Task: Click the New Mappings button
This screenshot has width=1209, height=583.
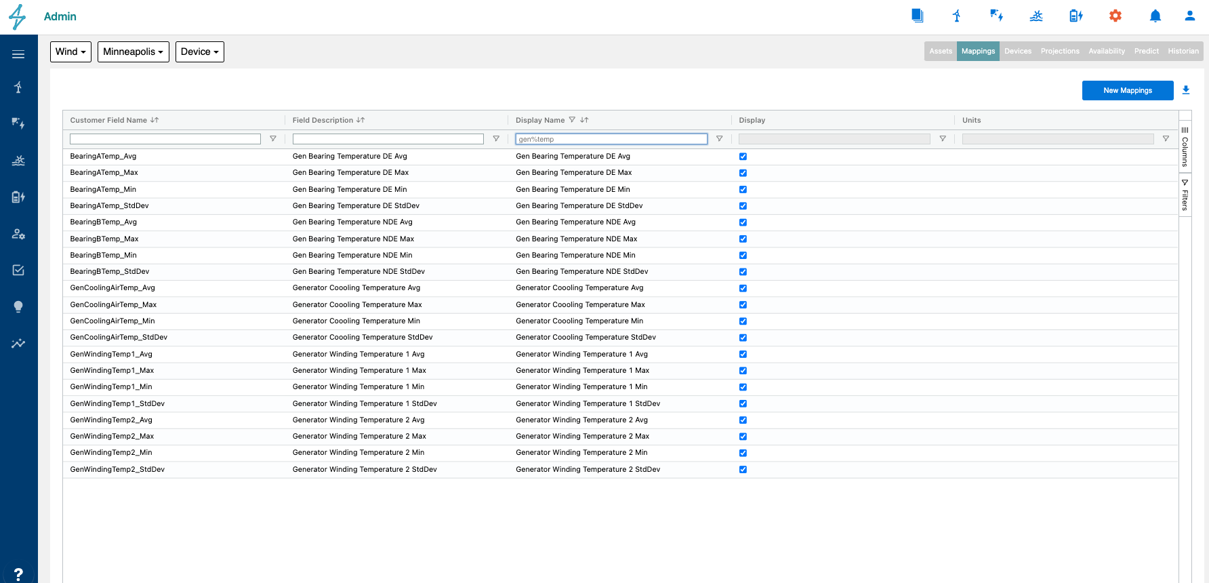Action: (1128, 90)
